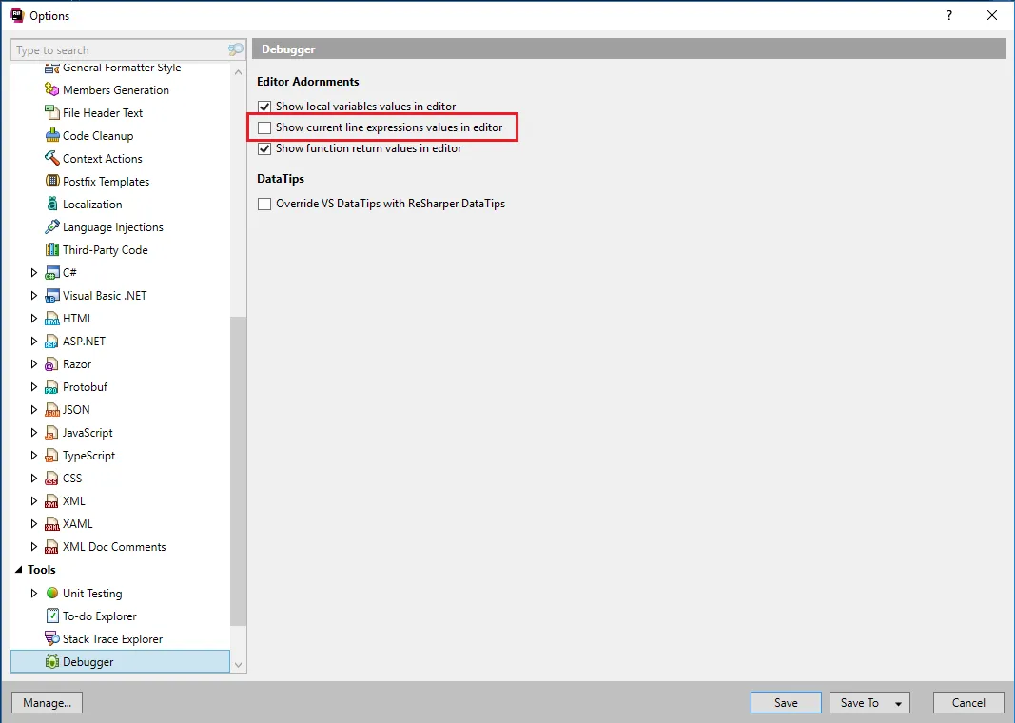Expand the C# tree node
This screenshot has height=723, width=1015.
[33, 272]
